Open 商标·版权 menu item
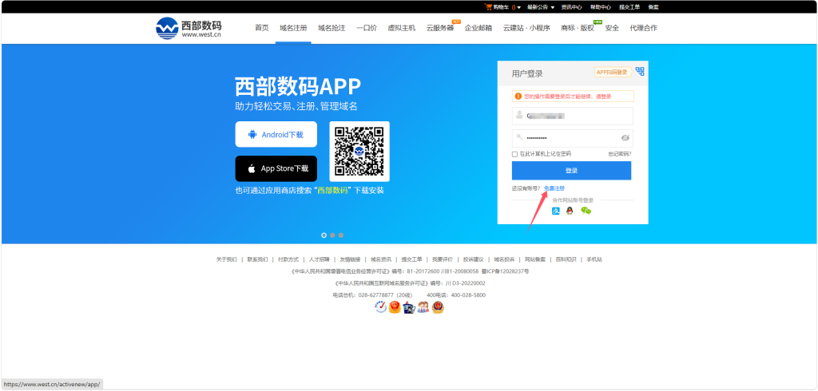The image size is (818, 391). (x=578, y=28)
